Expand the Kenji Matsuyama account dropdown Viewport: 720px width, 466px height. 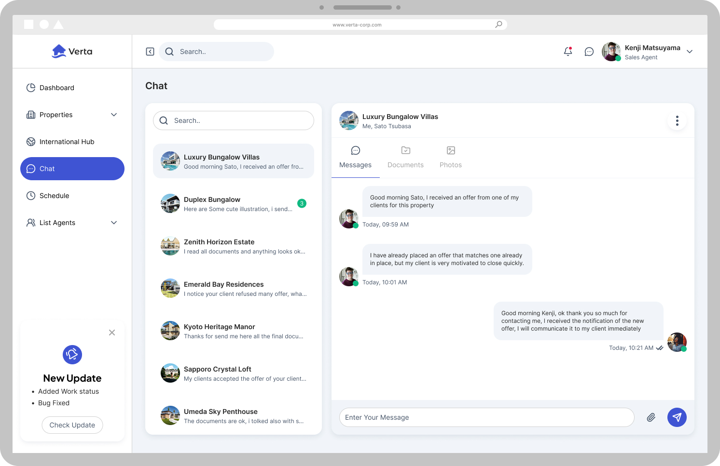click(690, 52)
